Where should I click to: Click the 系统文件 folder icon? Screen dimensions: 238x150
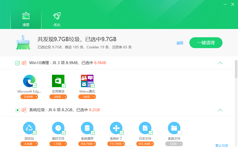(x=174, y=128)
